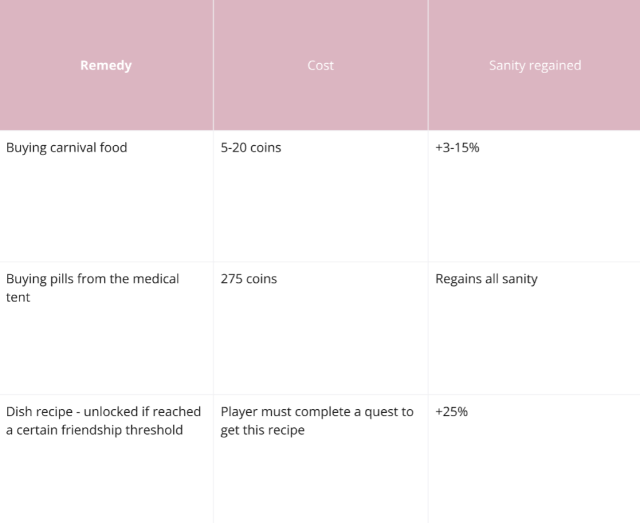This screenshot has width=640, height=523.
Task: Click 'get this recipe' text line
Action: point(262,430)
